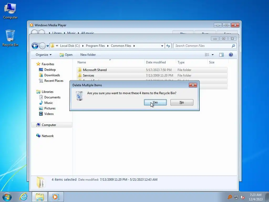Sort by the Type column header
This screenshot has width=269, height=202.
click(192, 62)
